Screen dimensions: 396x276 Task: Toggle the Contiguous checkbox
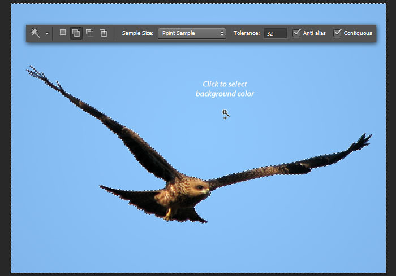337,33
